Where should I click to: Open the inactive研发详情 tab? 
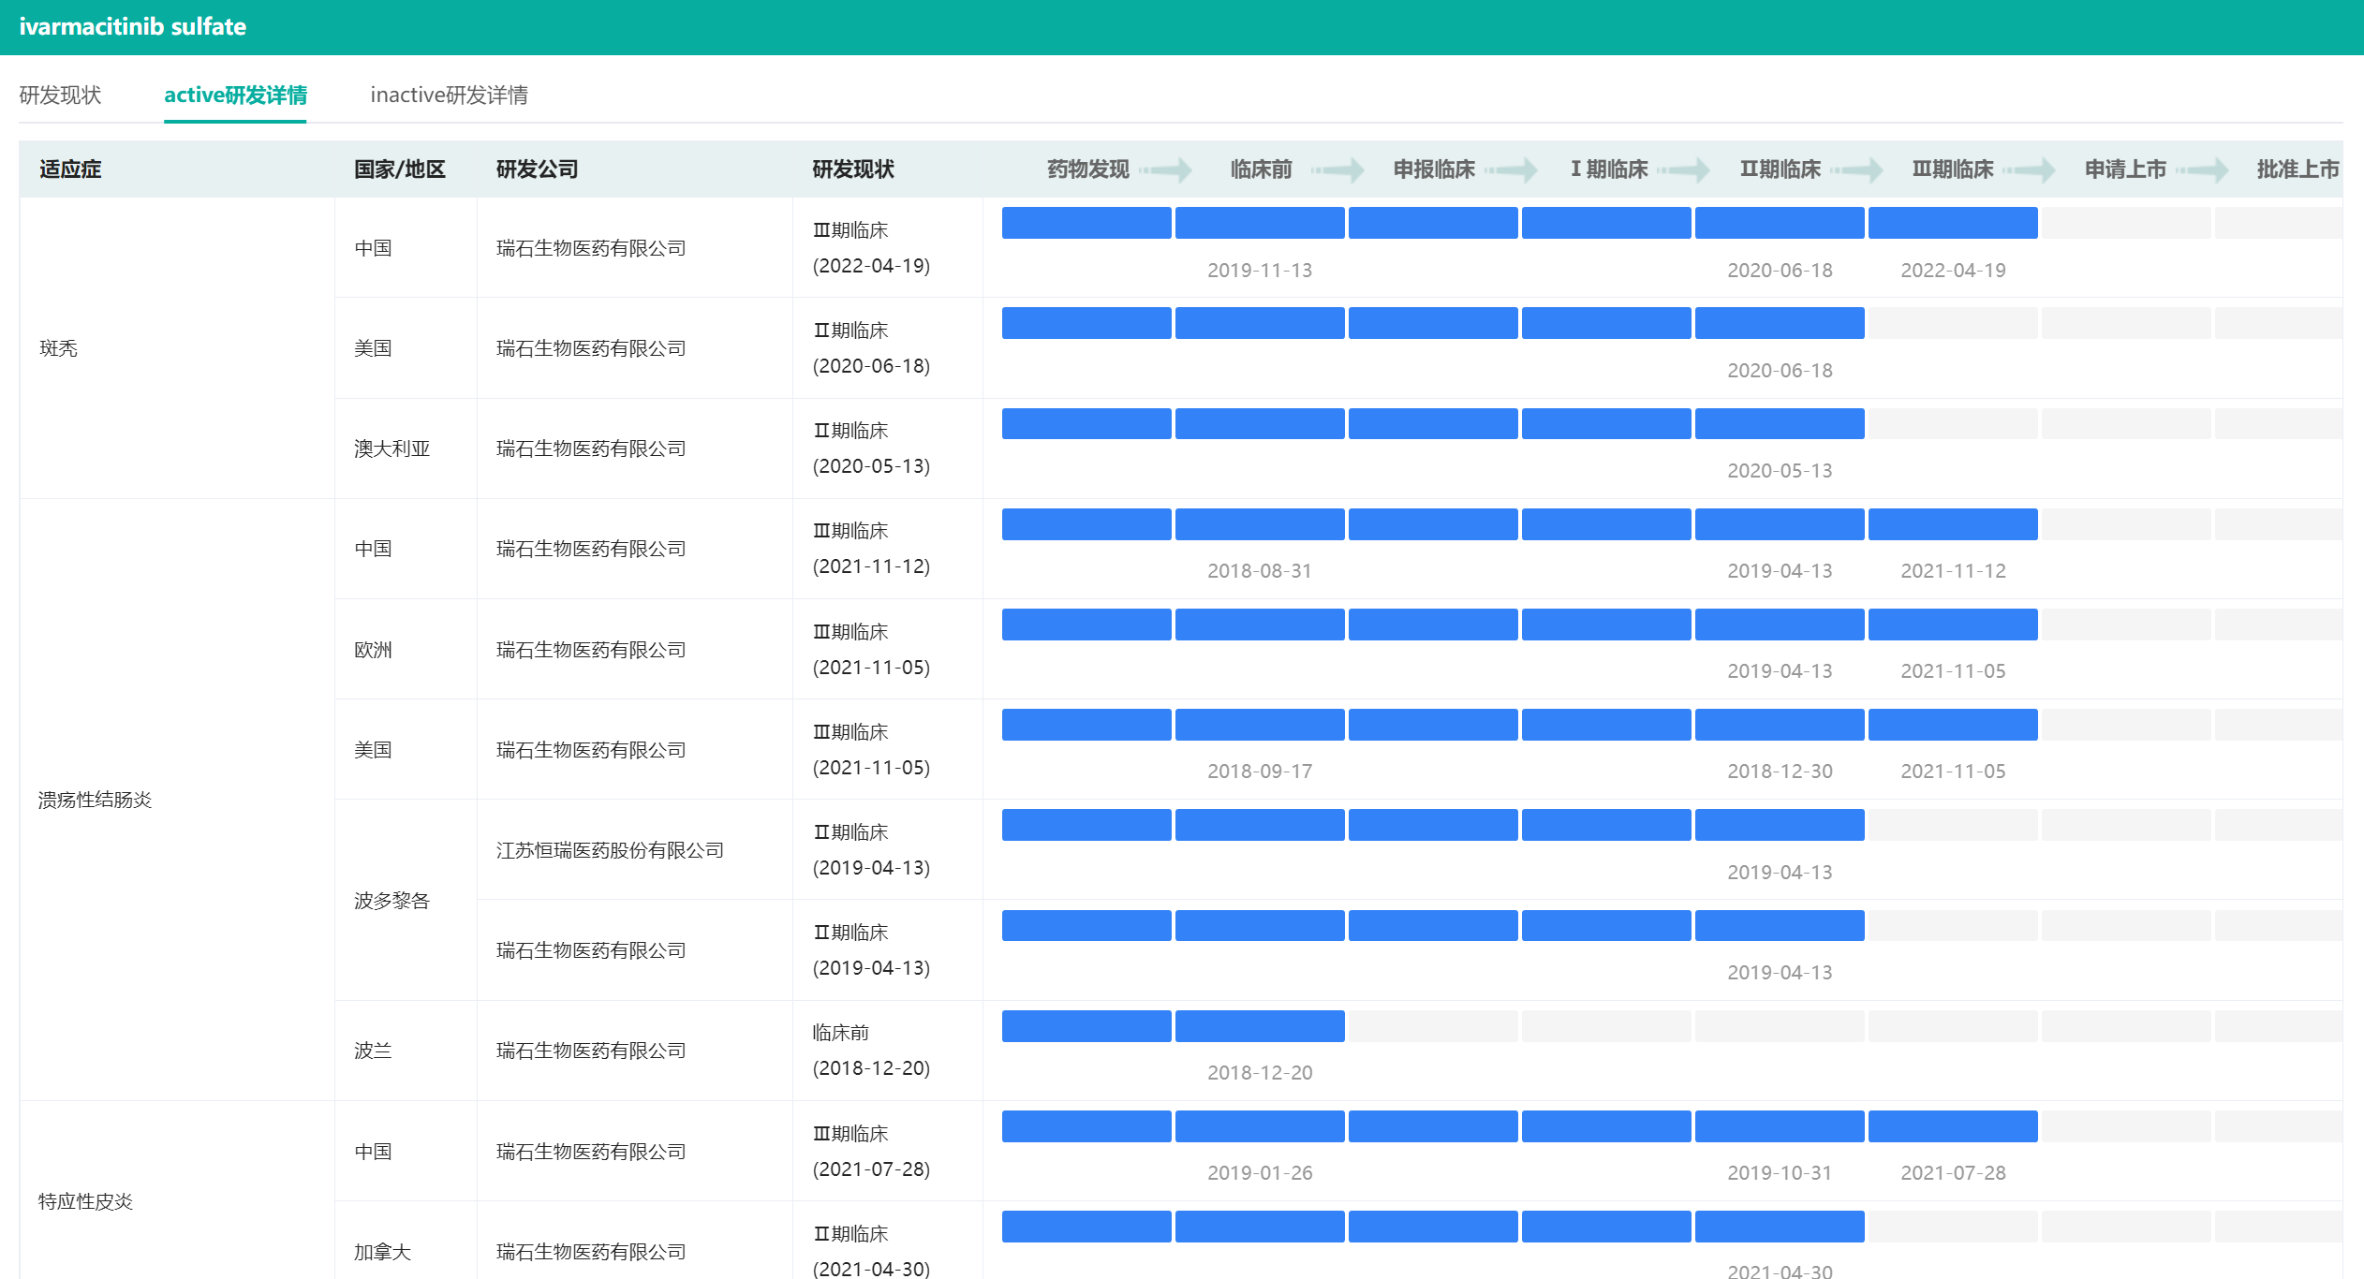click(x=449, y=96)
